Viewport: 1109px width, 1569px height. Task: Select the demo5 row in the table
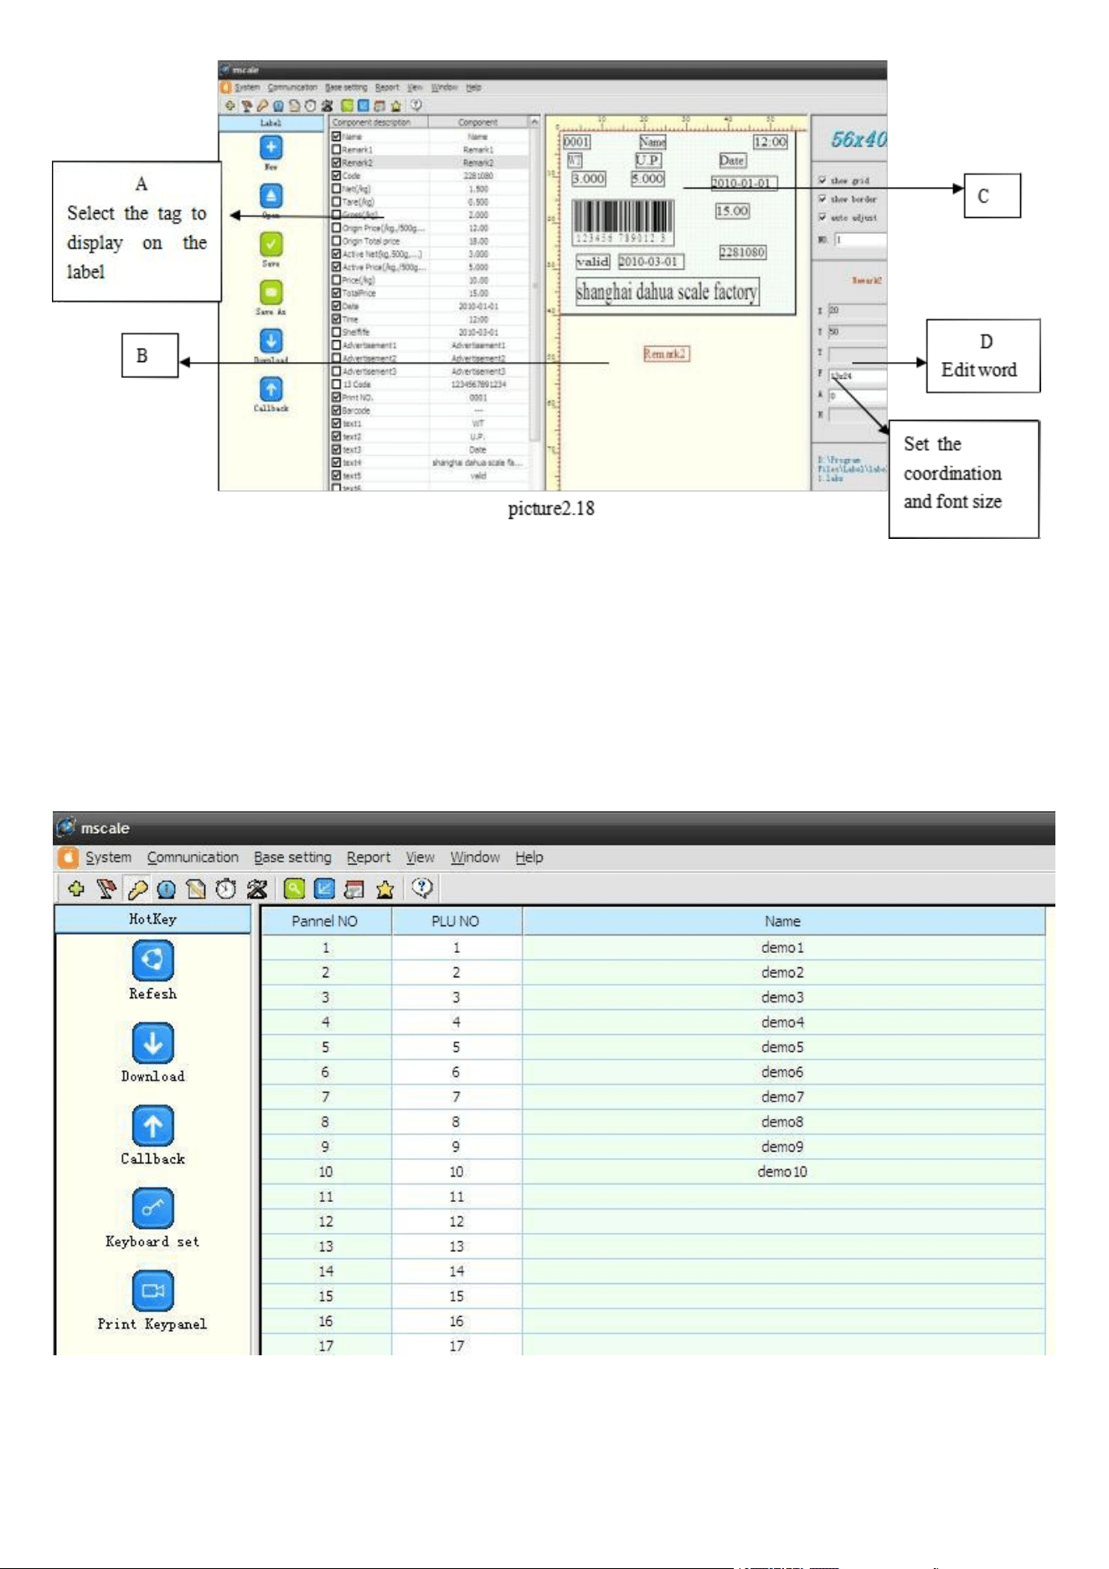(x=653, y=1047)
